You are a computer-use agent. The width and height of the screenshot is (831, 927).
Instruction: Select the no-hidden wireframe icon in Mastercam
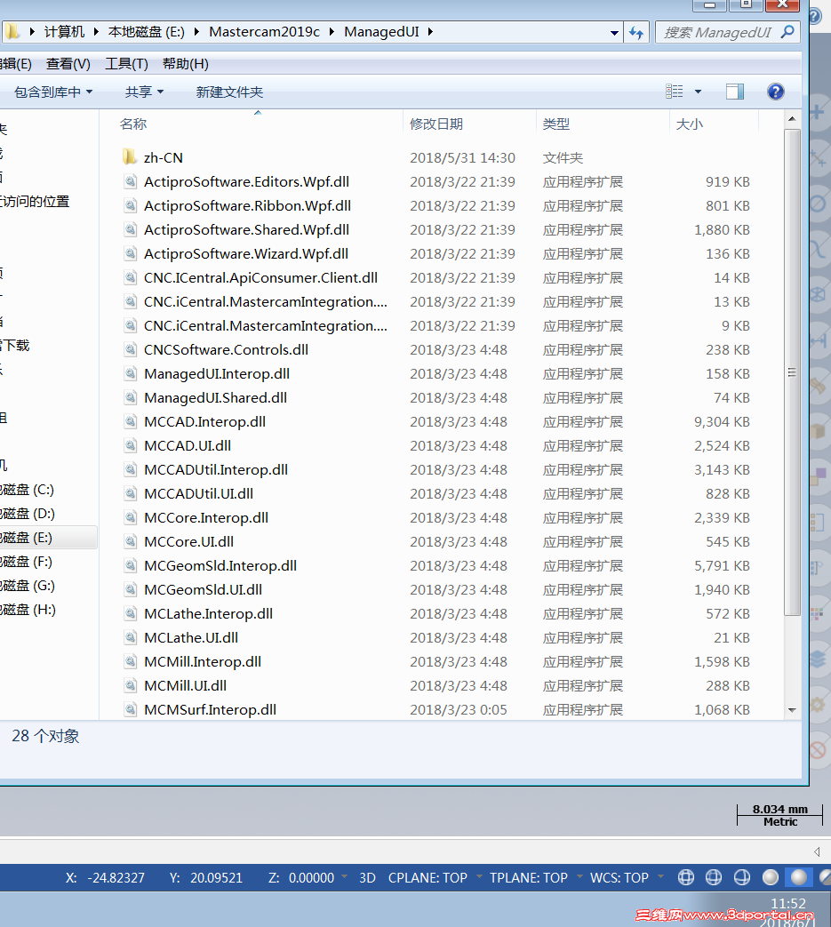click(742, 877)
